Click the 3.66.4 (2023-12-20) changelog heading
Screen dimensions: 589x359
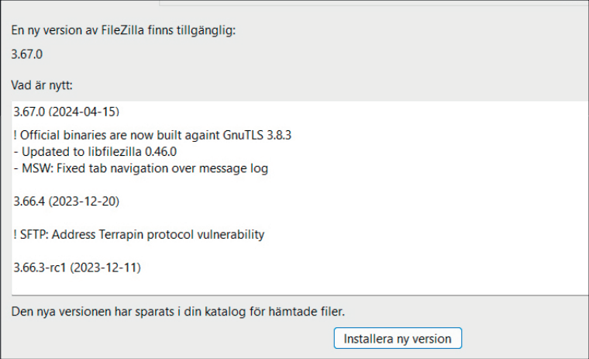(67, 201)
